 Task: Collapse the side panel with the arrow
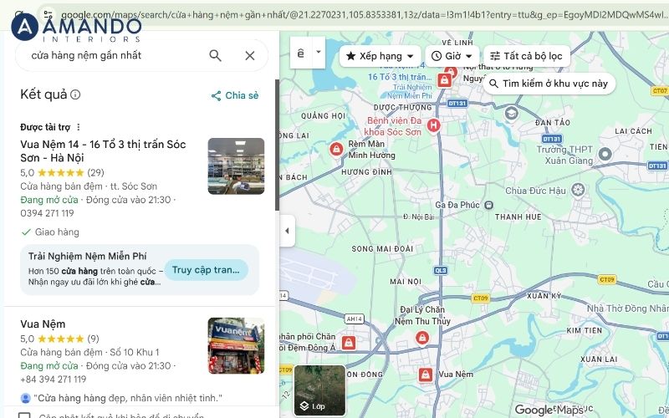[287, 231]
